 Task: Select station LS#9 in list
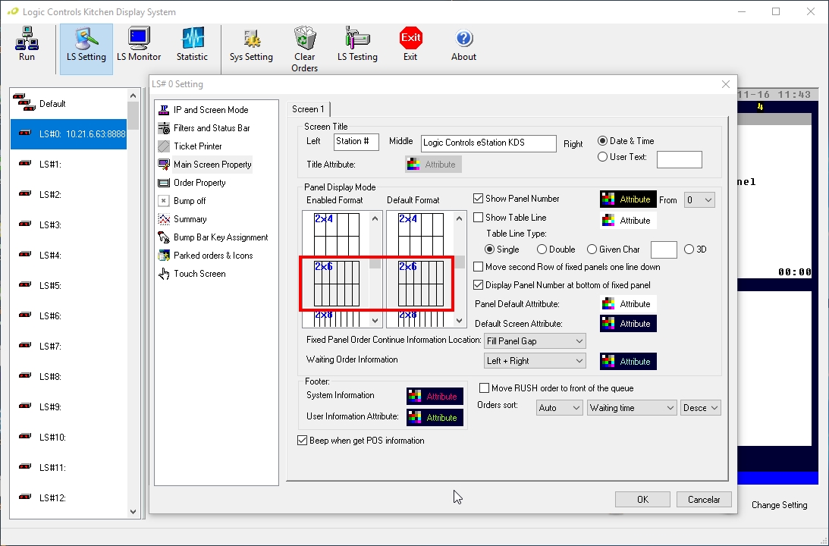click(69, 407)
